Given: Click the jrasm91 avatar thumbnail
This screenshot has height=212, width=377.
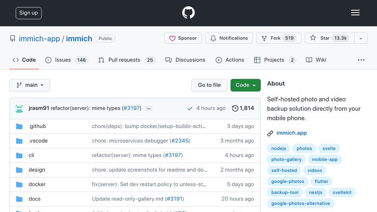Looking at the screenshot, I should click(x=19, y=108).
